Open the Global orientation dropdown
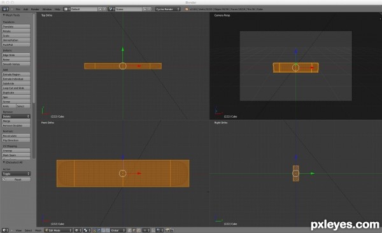Image resolution: width=382 pixels, height=233 pixels. click(x=118, y=230)
